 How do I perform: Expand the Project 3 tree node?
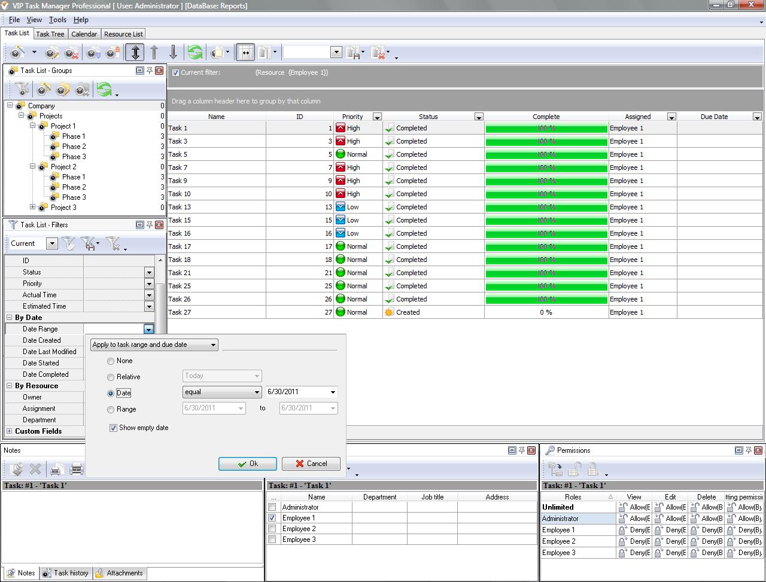click(33, 207)
